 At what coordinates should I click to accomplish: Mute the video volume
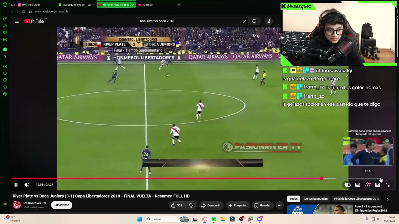27,185
